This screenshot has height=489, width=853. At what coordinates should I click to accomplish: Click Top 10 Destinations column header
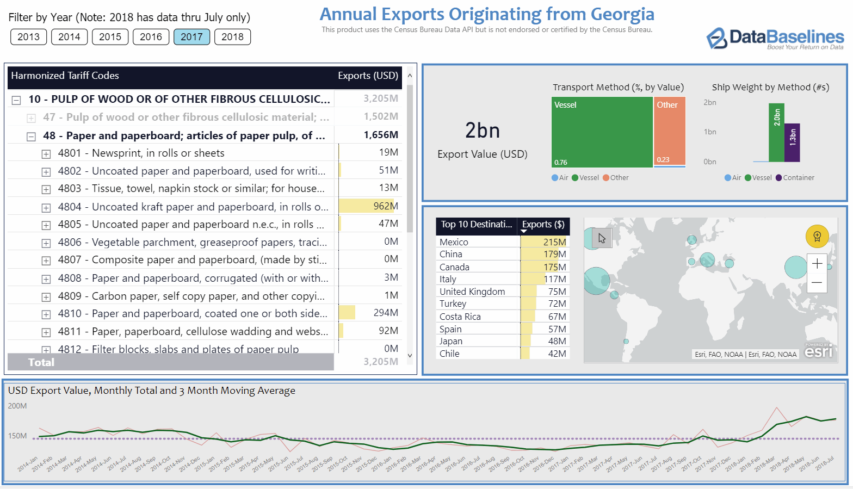click(x=476, y=225)
